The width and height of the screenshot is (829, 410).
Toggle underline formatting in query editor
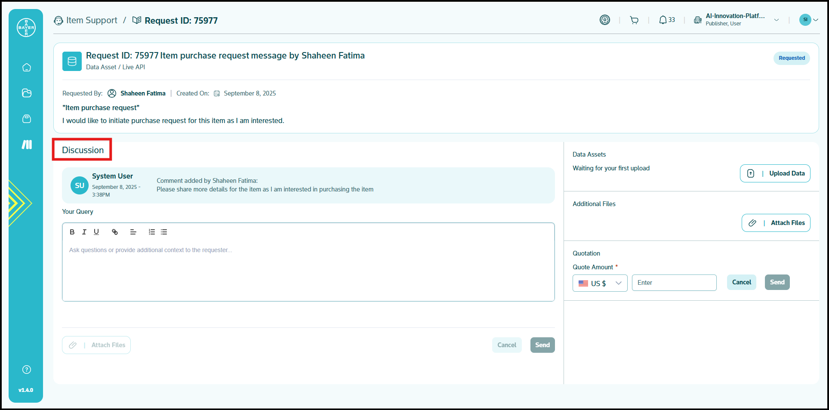[96, 232]
